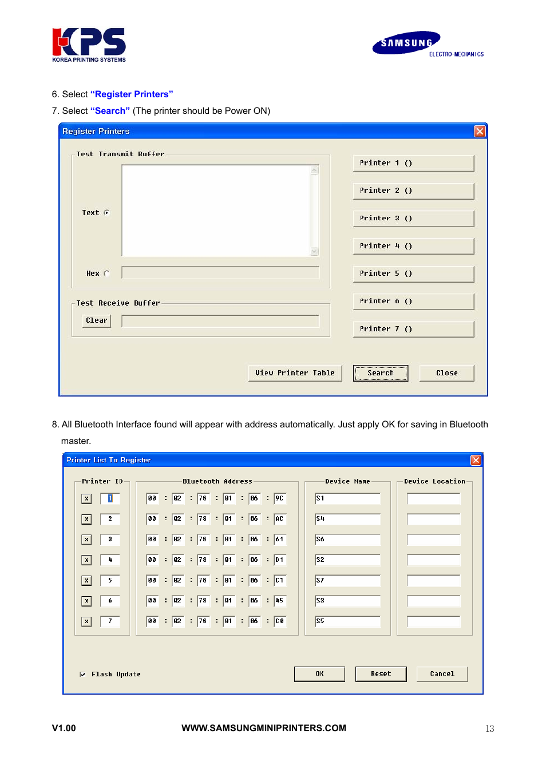The width and height of the screenshot is (546, 773).
Task: Click the Printer ID field containing 7
Action: [x=110, y=621]
